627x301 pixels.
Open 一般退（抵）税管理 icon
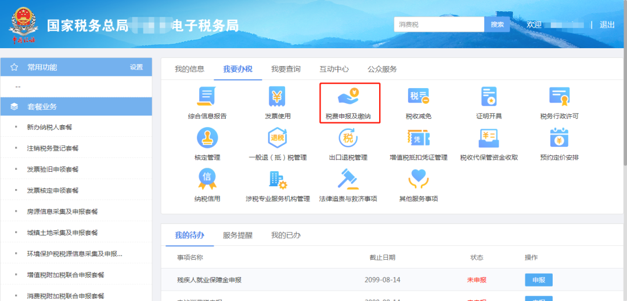(x=277, y=137)
